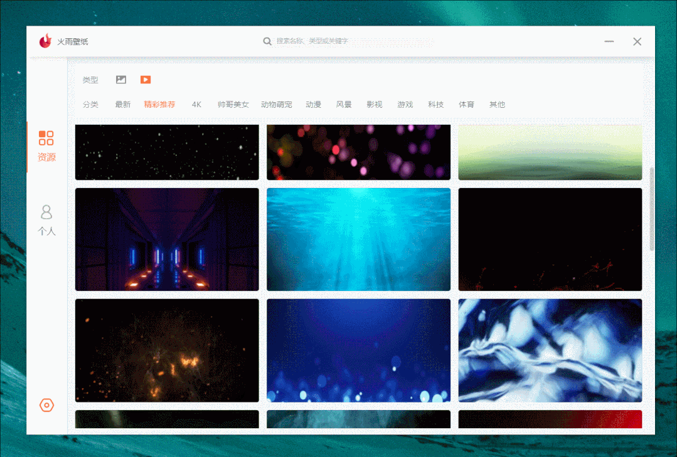Select the 动漫 category
This screenshot has height=457, width=677.
pos(313,105)
